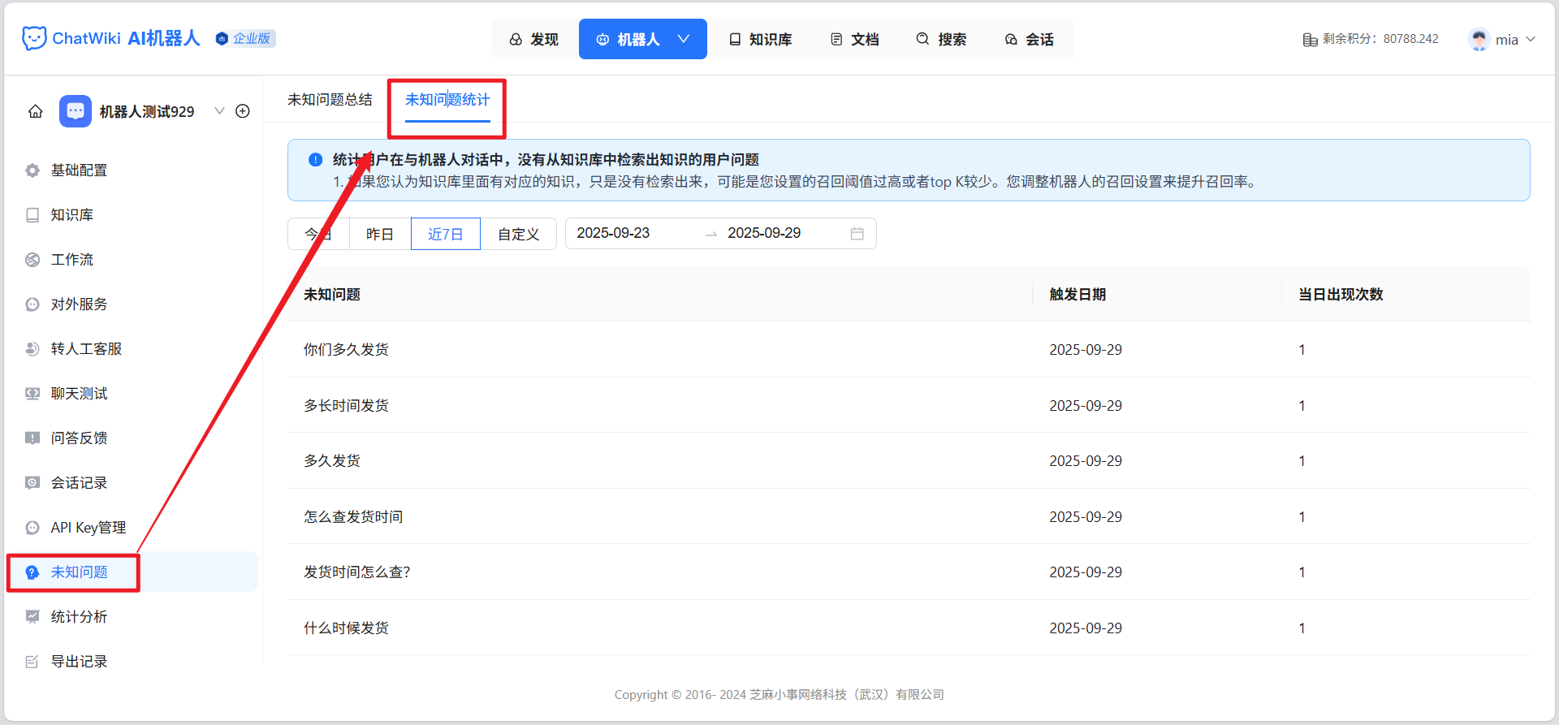Click the 会话记录 icon in sidebar
The image size is (1559, 725).
click(32, 483)
